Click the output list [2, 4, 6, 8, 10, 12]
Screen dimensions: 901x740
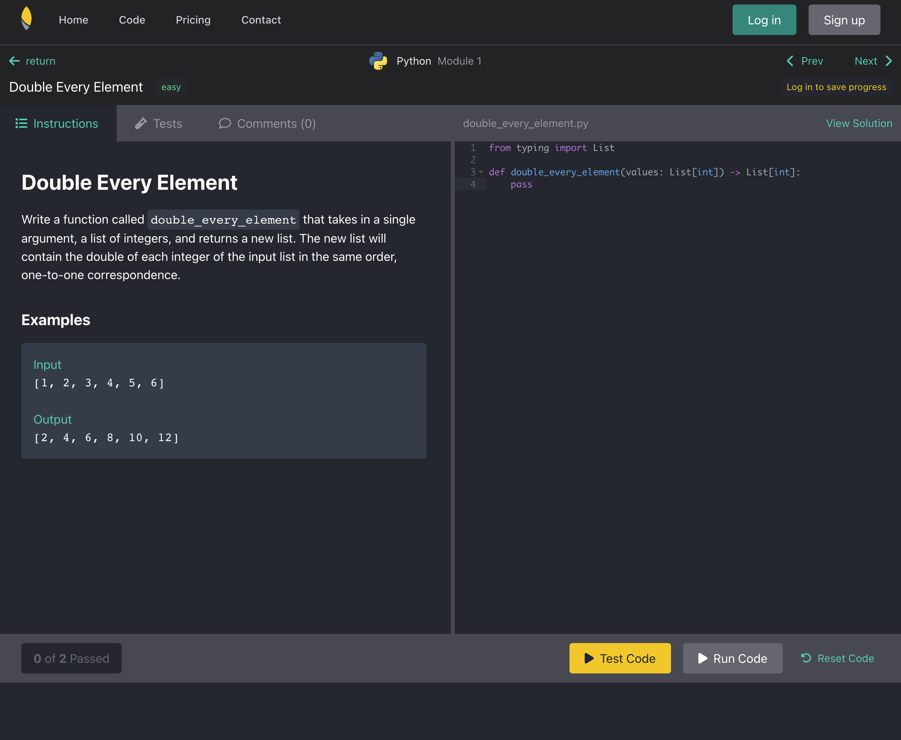(106, 437)
